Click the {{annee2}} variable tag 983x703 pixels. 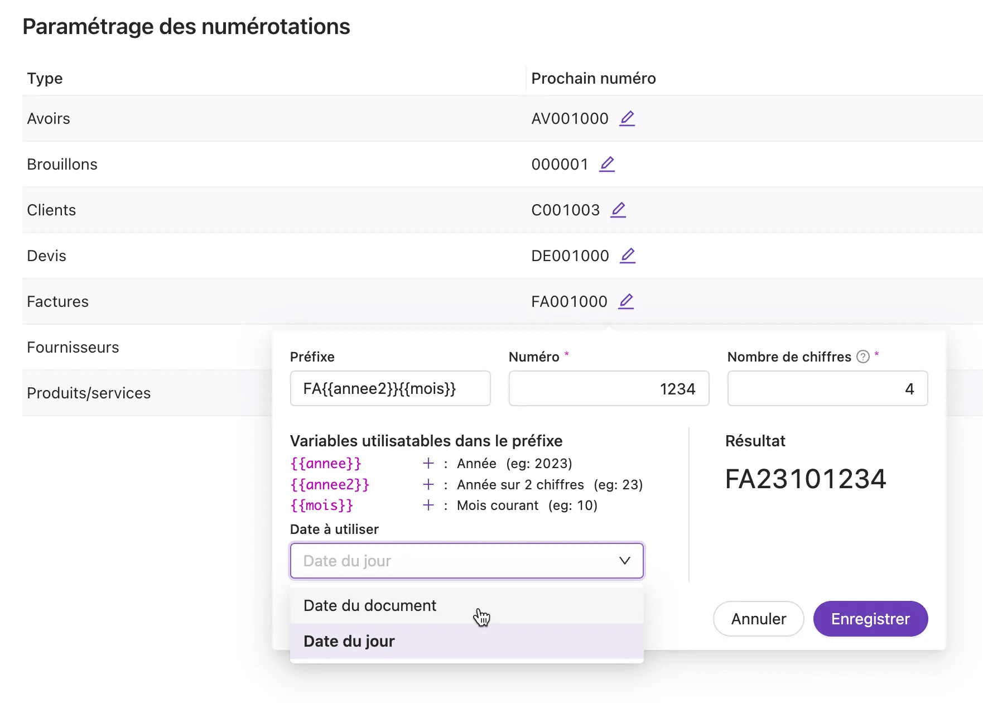330,484
